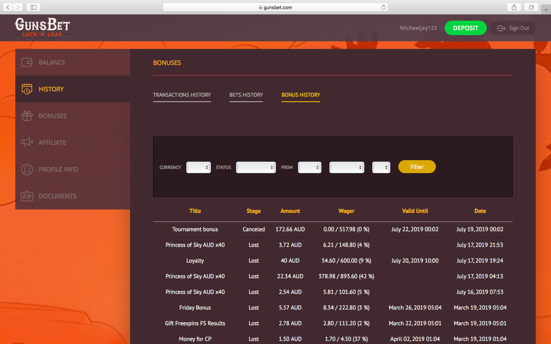551x344 pixels.
Task: Open the middle From date dropdown
Action: [347, 167]
